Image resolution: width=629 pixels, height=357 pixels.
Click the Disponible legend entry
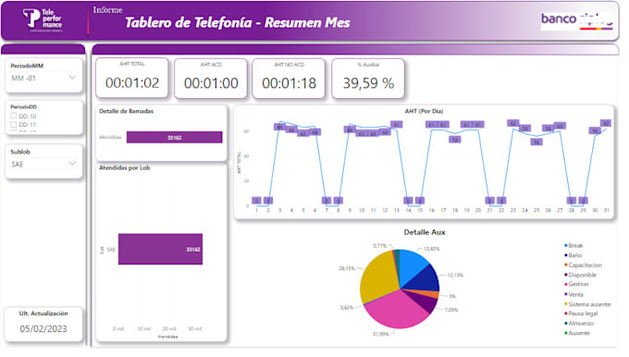click(581, 276)
